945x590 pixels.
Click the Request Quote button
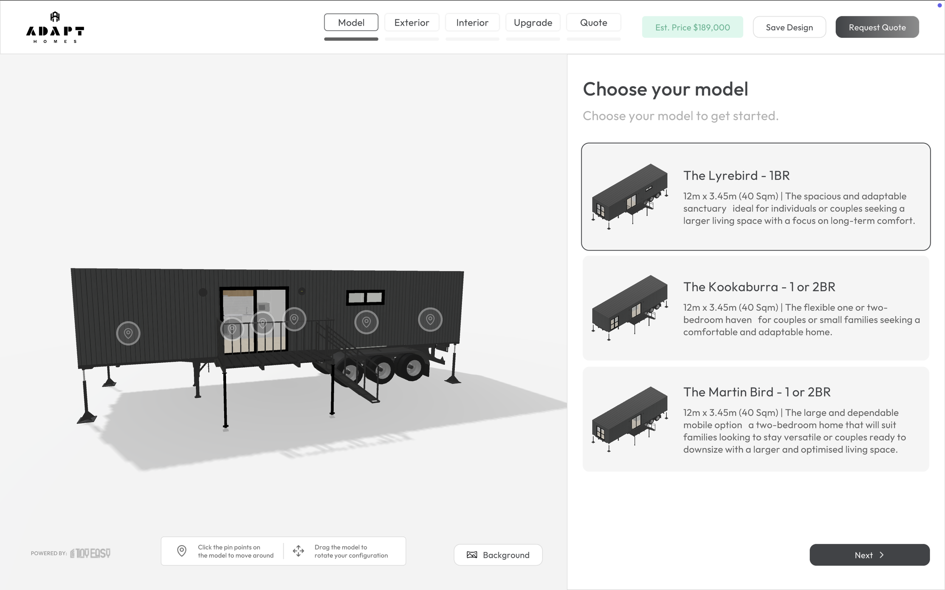click(x=877, y=27)
